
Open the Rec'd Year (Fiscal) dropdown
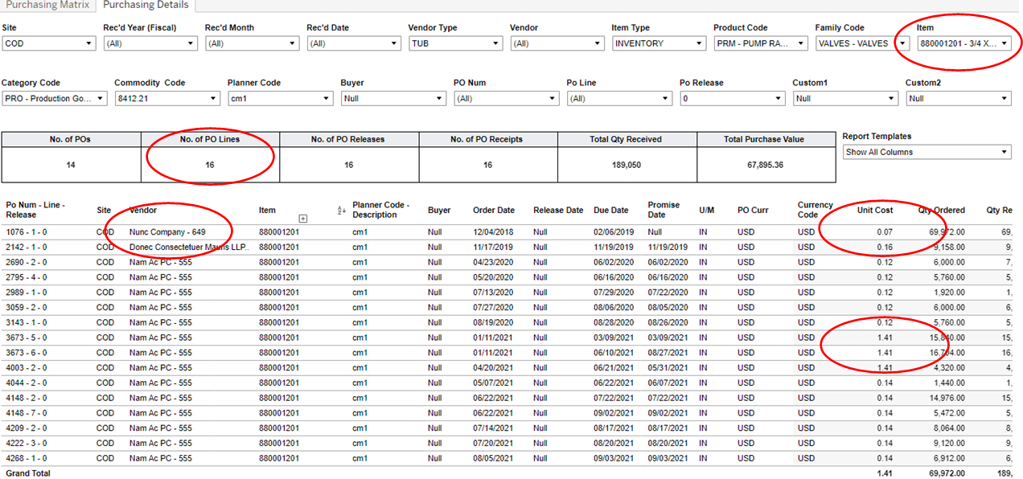[150, 43]
